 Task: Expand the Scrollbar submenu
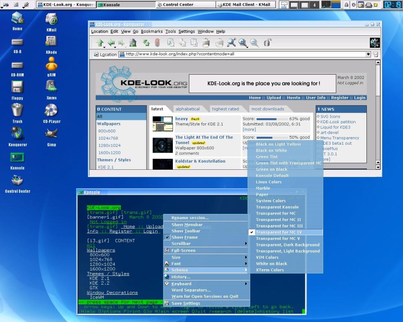(x=207, y=244)
